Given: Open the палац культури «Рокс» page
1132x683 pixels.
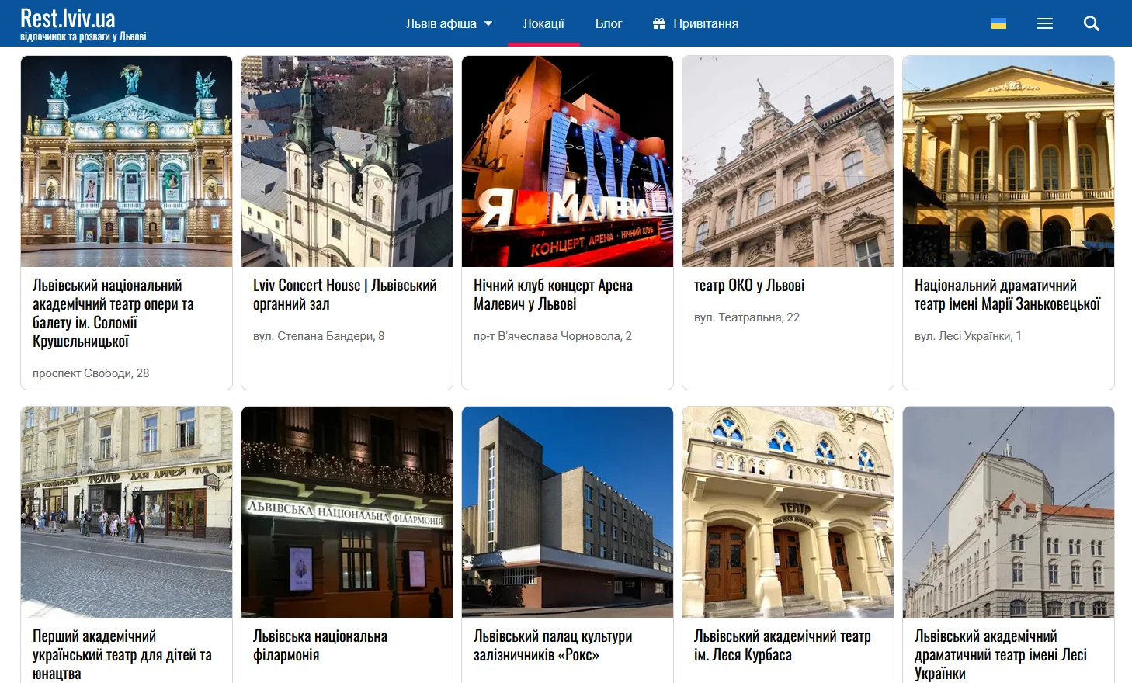Looking at the screenshot, I should tap(554, 645).
